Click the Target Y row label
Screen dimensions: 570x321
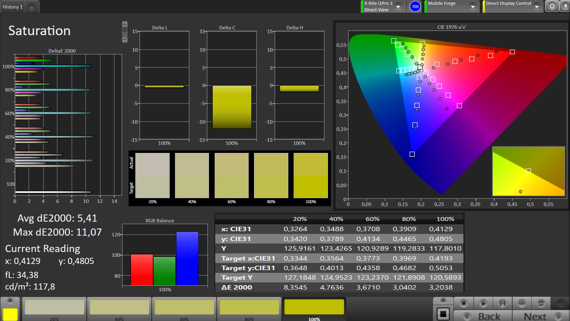coord(237,278)
